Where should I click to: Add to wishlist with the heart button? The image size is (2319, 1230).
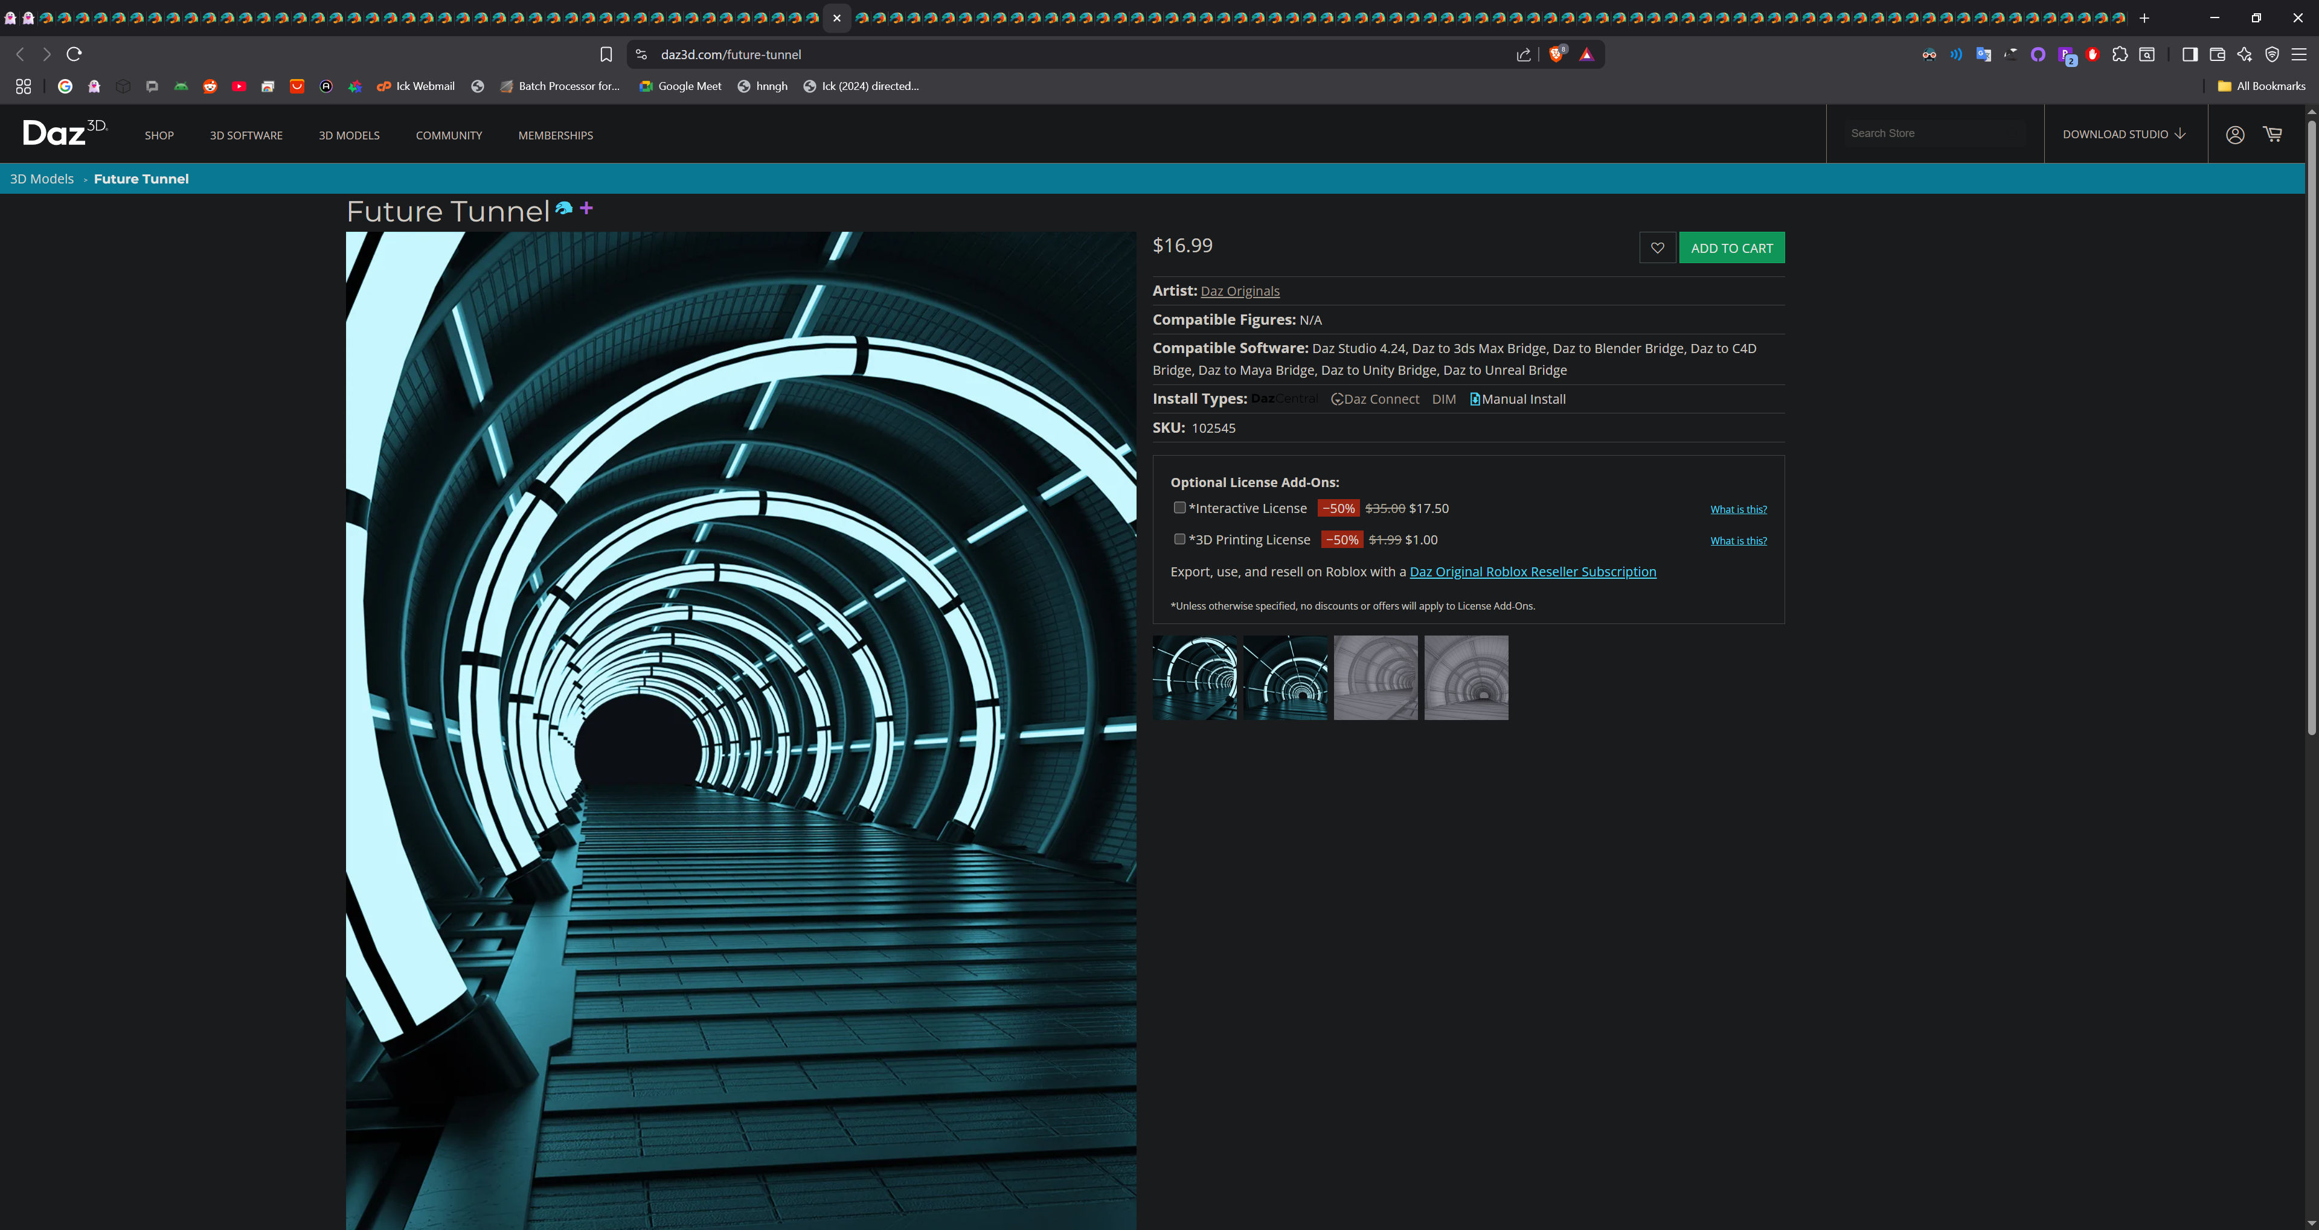[x=1657, y=247]
